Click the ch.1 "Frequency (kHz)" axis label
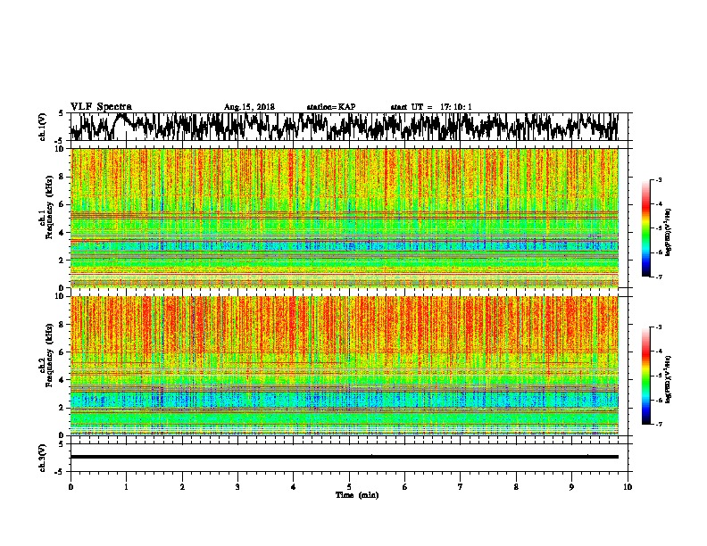The width and height of the screenshot is (707, 546). pos(49,208)
